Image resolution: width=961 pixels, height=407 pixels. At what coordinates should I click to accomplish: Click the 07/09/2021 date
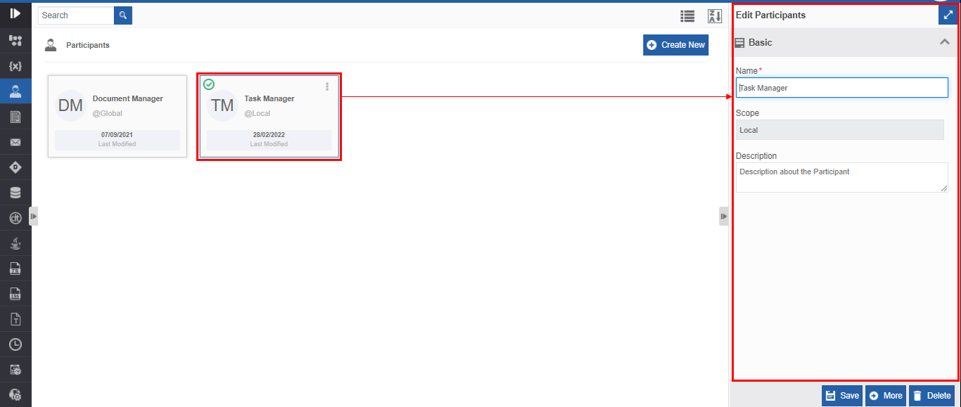click(117, 135)
